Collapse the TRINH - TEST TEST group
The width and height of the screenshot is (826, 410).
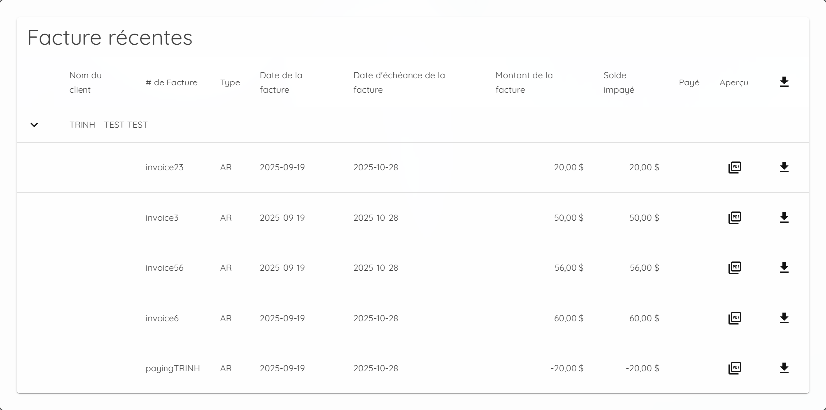(x=34, y=125)
